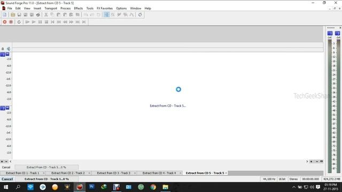
Task: Toggle meter channel 2 button
Action: (x=337, y=33)
